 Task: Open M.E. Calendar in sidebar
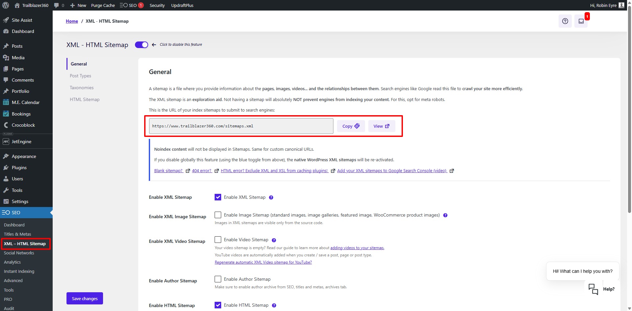click(26, 102)
